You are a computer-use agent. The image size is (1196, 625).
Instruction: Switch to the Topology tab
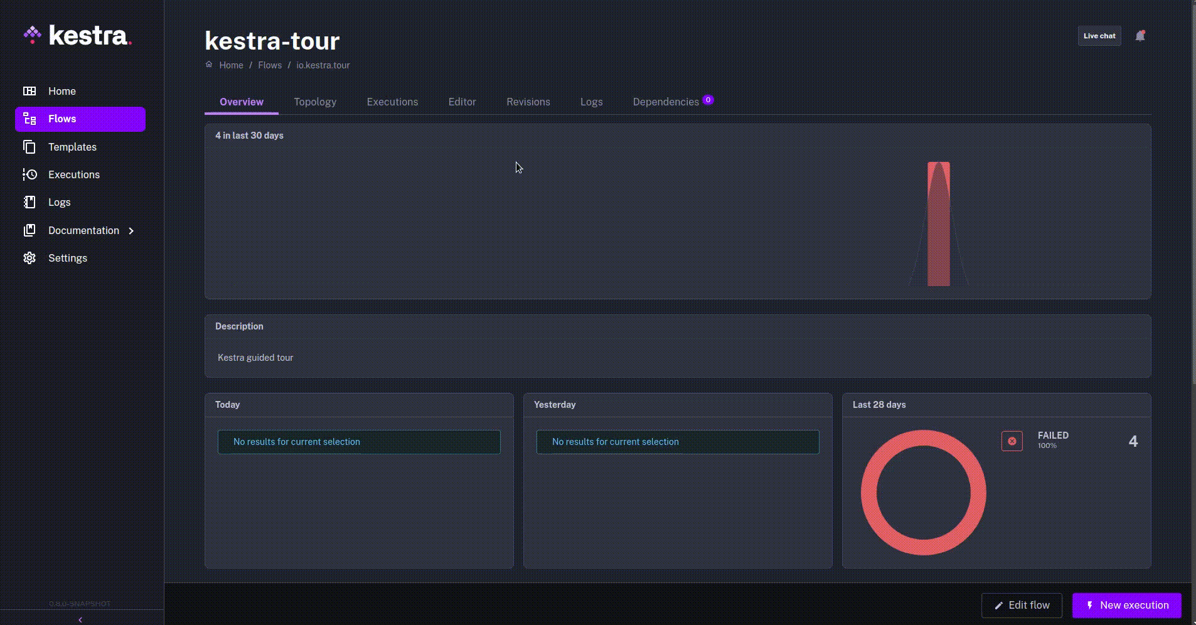315,102
